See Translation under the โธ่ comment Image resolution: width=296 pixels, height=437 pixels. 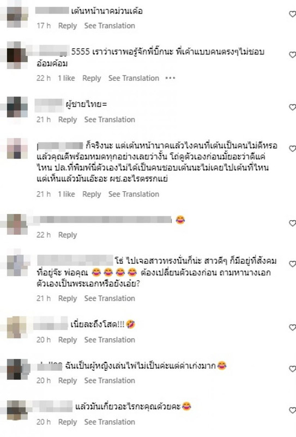pyautogui.click(x=110, y=298)
